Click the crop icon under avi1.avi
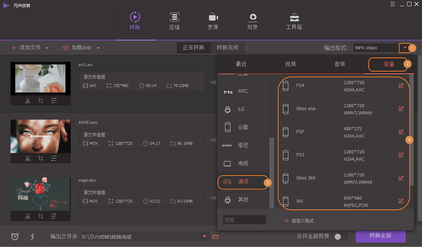This screenshot has height=247, width=422. [x=41, y=100]
